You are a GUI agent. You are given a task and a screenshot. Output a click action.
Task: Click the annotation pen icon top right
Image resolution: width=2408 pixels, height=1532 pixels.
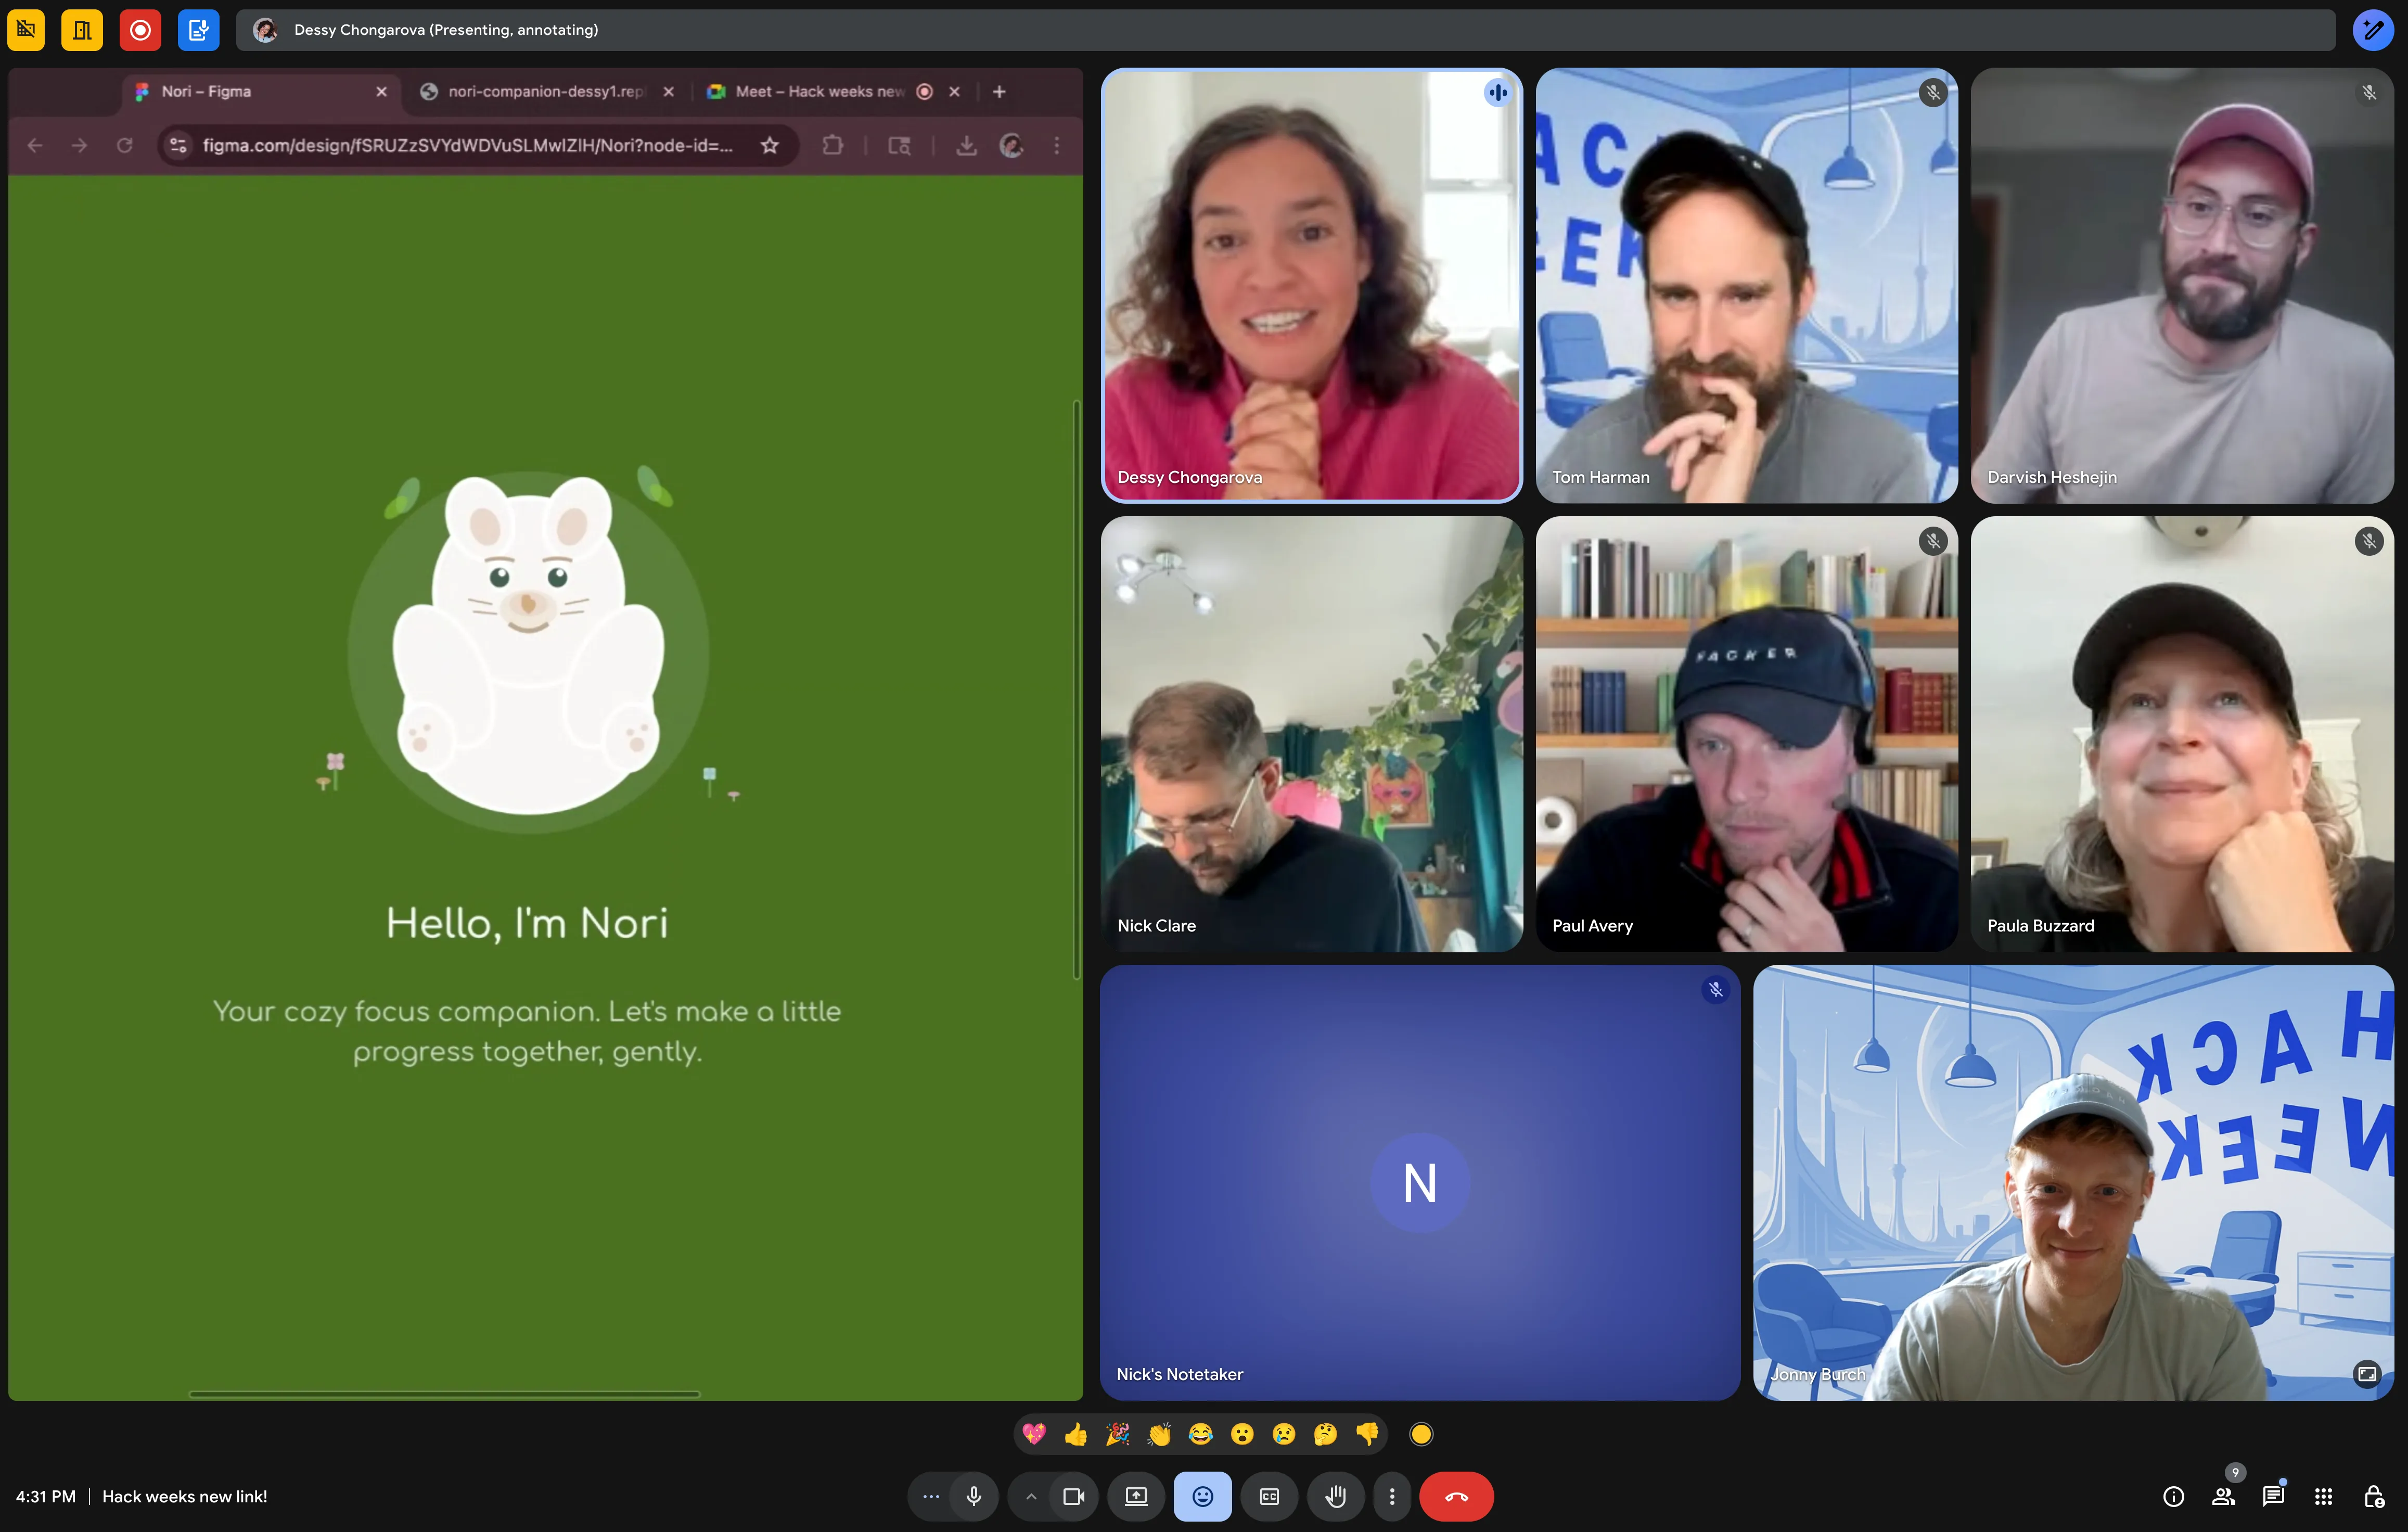(x=2373, y=30)
